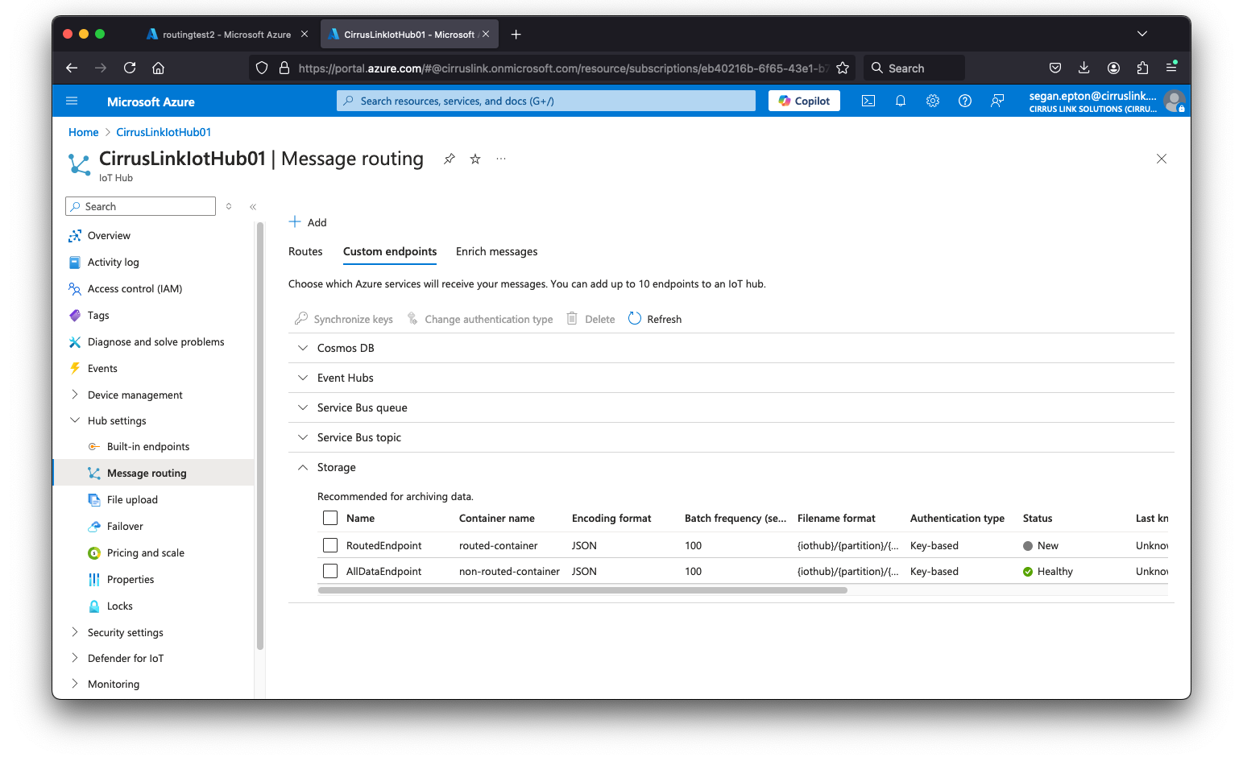Viewport: 1243px width, 757px height.
Task: Open the notifications bell
Action: pos(900,101)
